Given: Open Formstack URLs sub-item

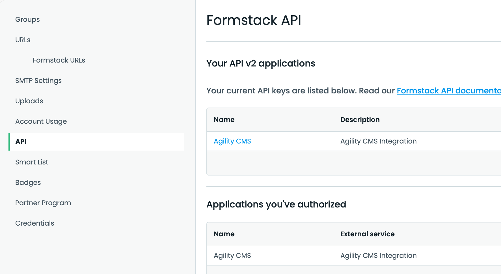Looking at the screenshot, I should 59,60.
